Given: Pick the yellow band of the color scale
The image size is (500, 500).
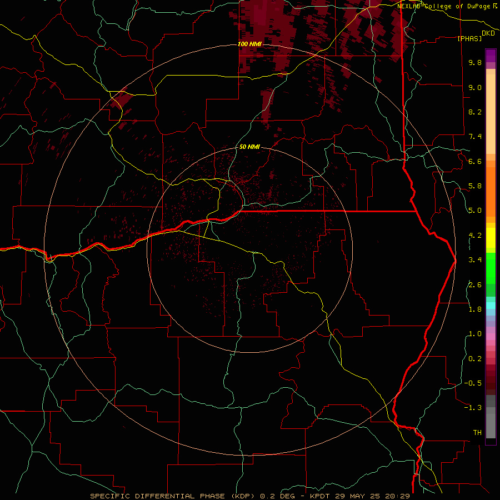Looking at the screenshot, I should tap(491, 238).
